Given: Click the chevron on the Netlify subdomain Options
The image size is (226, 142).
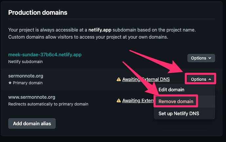Looking at the screenshot, I should [x=210, y=58].
